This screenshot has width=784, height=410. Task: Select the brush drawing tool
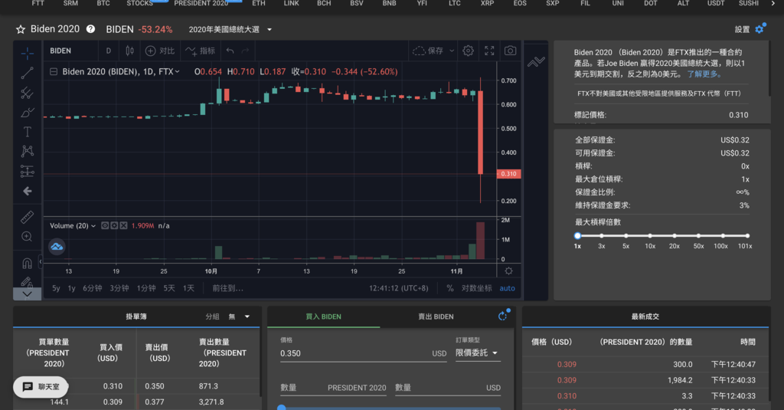coord(27,113)
